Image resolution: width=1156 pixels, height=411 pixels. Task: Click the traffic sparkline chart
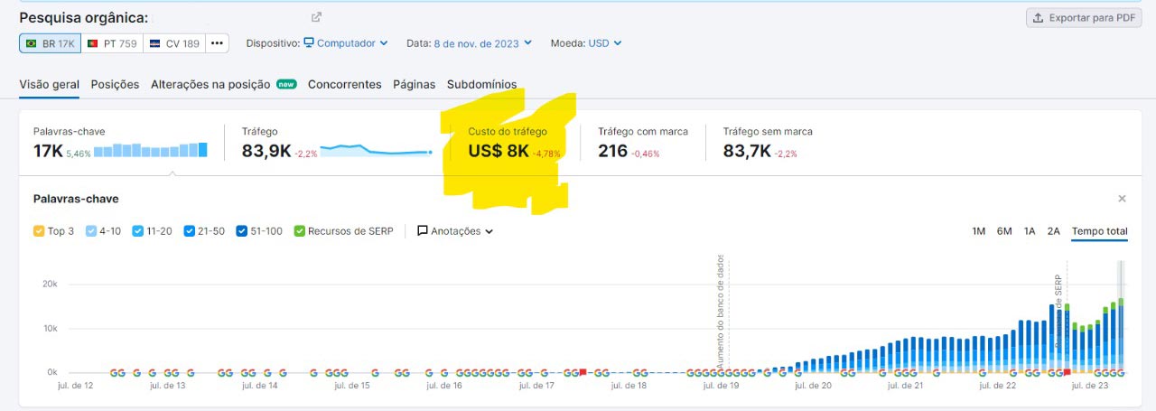click(376, 150)
